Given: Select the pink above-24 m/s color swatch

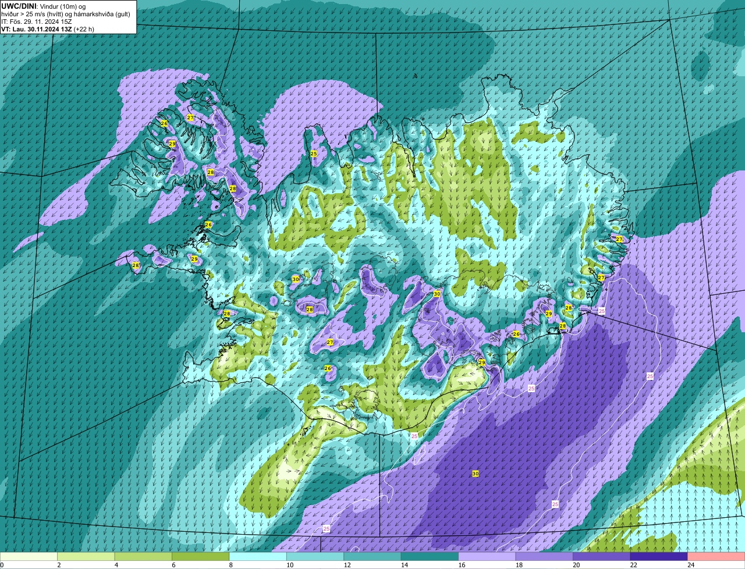Looking at the screenshot, I should tap(716, 556).
